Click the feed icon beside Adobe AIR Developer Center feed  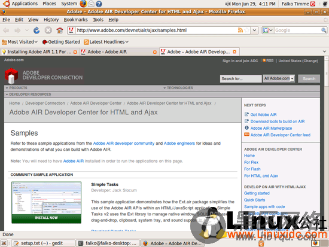coord(246,135)
